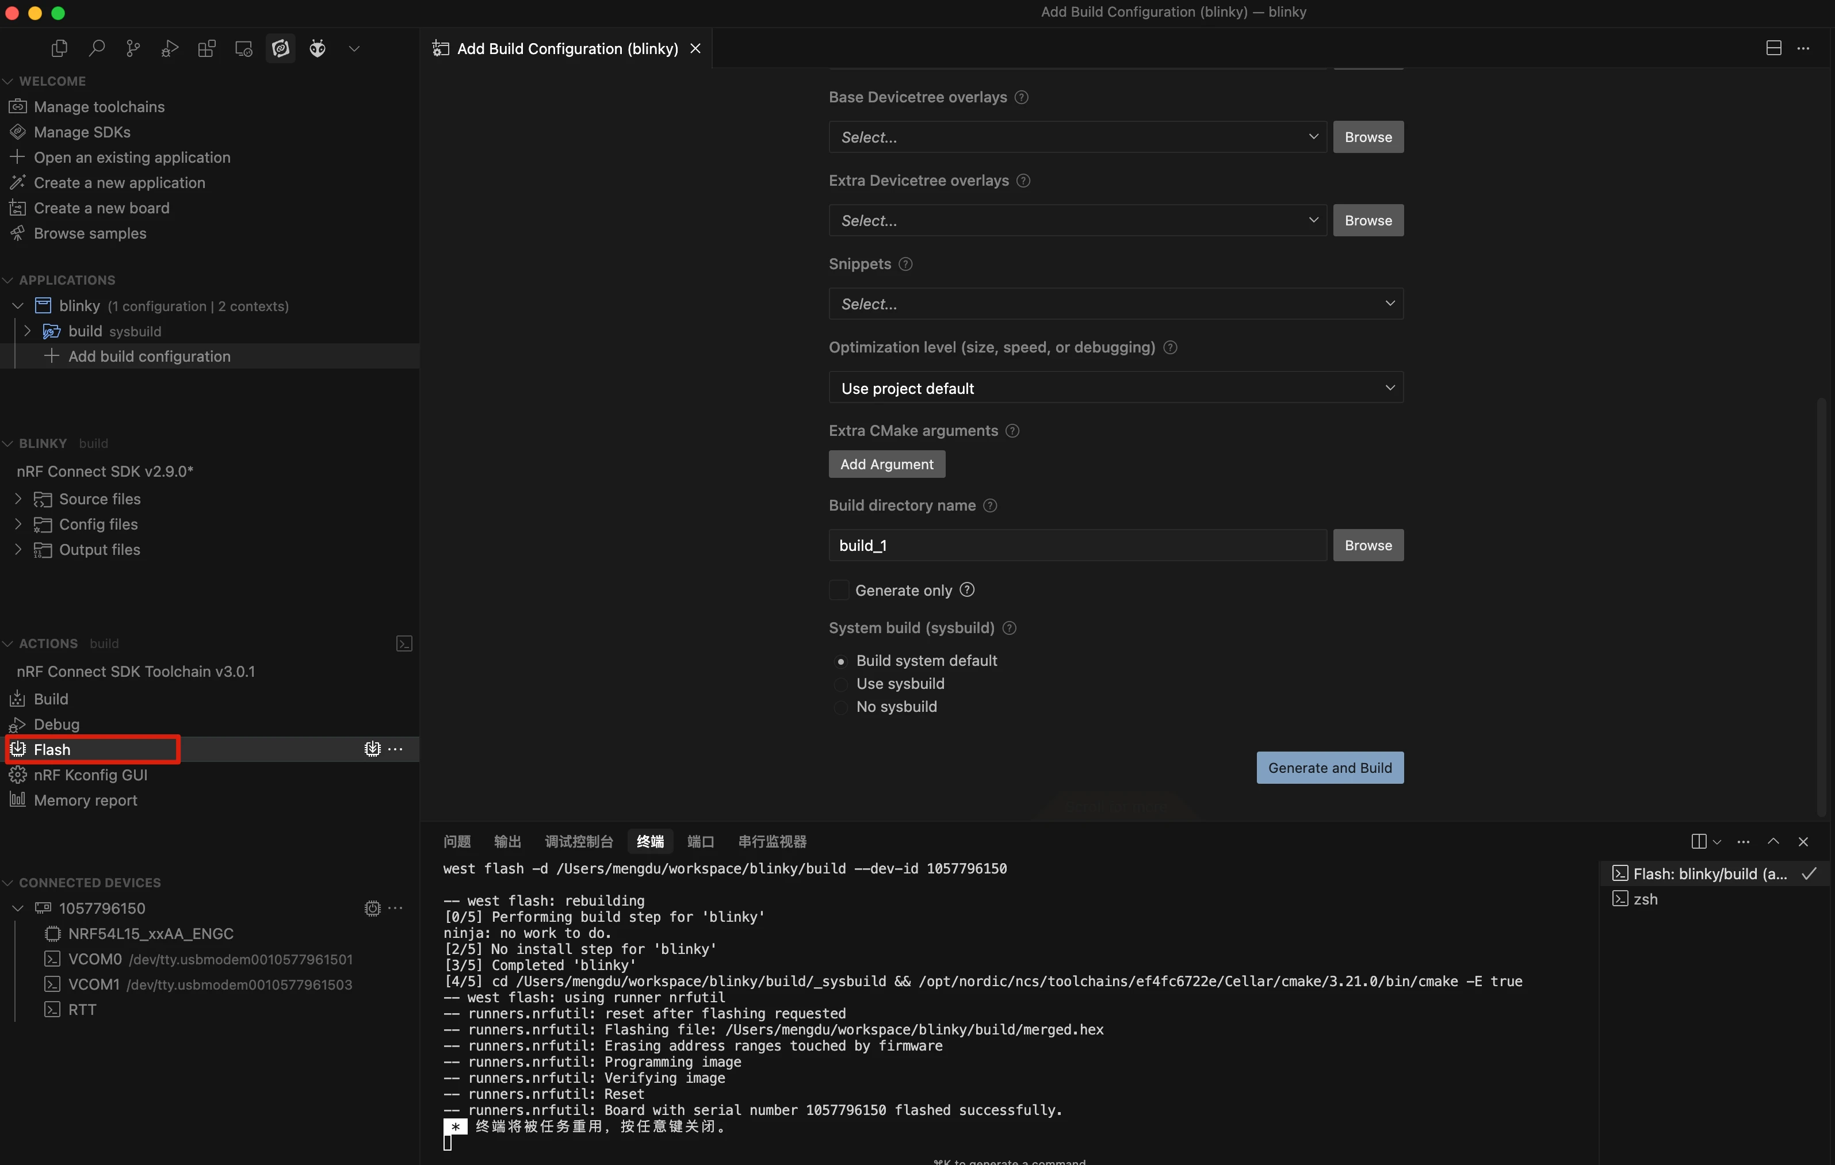The image size is (1835, 1165).
Task: Click the split terminal icon
Action: (1698, 842)
